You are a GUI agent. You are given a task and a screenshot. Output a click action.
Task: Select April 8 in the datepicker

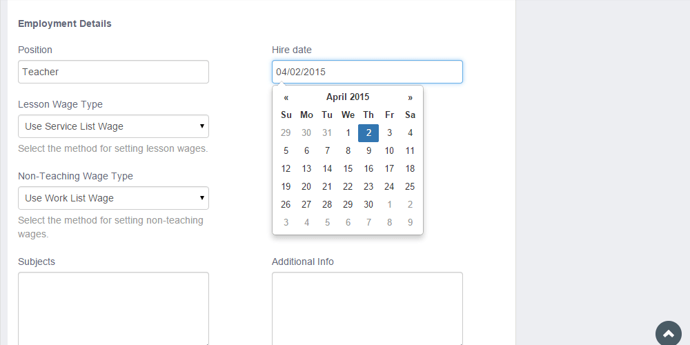point(348,151)
